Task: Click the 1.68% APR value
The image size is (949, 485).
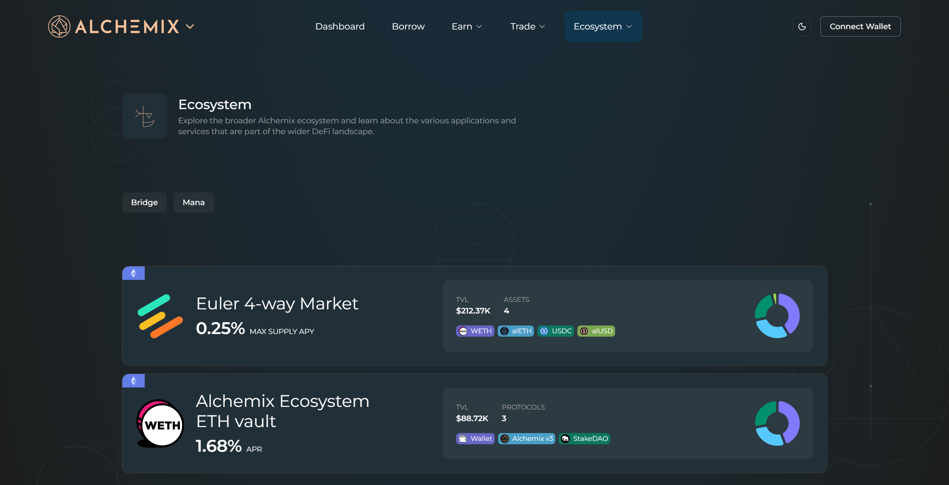Action: point(219,446)
